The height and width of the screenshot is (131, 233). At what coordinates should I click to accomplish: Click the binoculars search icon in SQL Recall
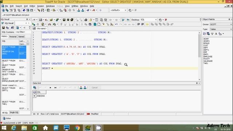tap(12, 28)
